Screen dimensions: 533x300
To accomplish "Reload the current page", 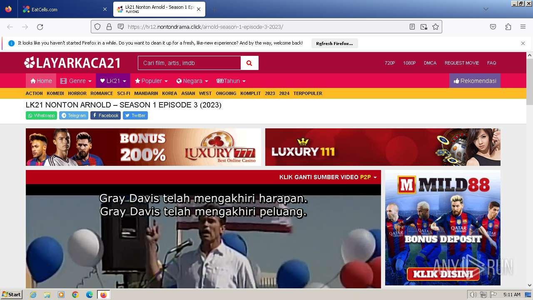I will [x=40, y=27].
